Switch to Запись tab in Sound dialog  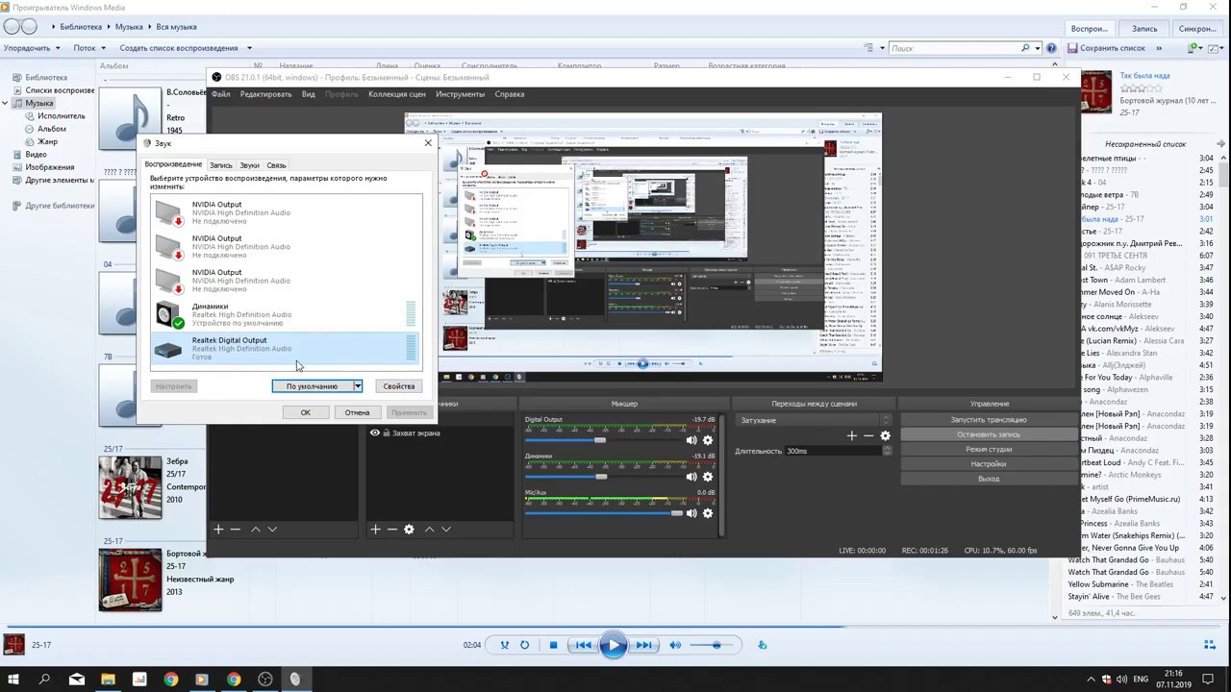point(220,165)
